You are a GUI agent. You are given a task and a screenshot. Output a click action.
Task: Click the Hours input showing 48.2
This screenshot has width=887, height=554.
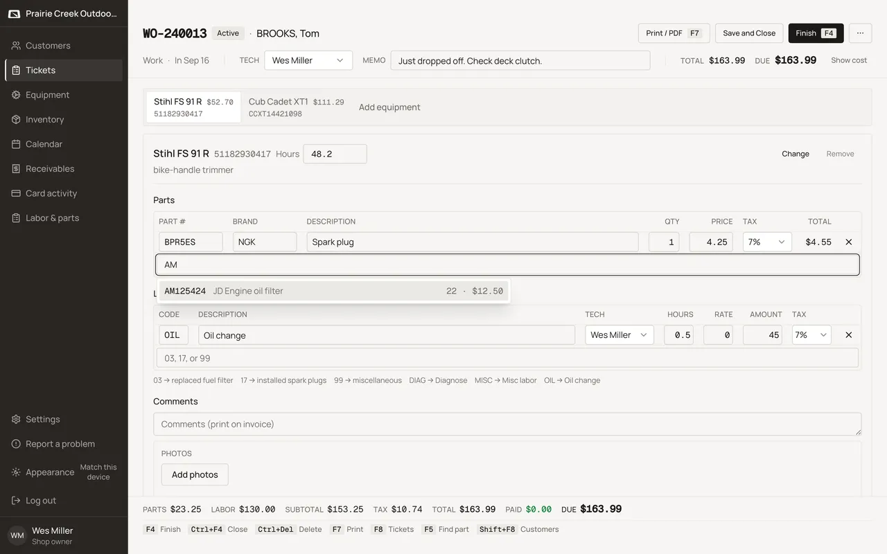point(335,154)
